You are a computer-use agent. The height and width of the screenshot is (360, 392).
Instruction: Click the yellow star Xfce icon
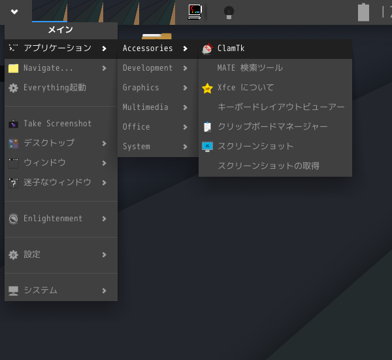click(207, 88)
